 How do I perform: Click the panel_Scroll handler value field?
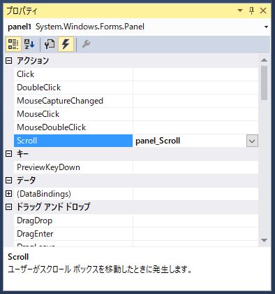(190, 141)
